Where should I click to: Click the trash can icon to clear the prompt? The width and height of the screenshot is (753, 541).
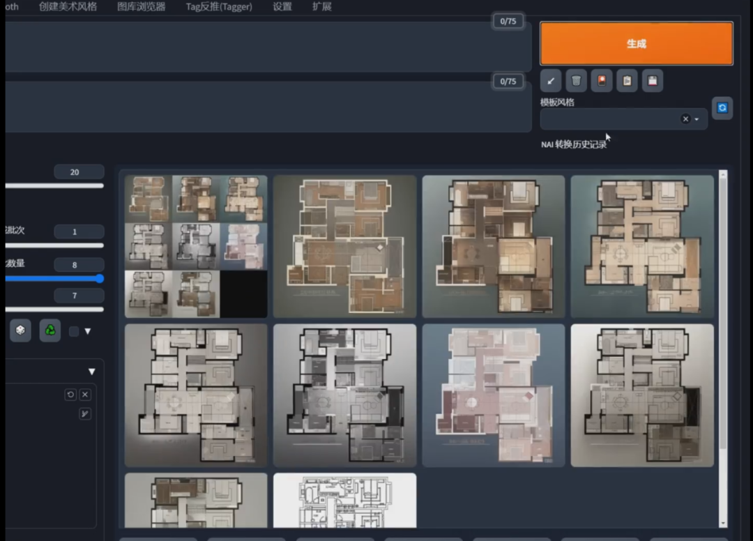(x=576, y=81)
